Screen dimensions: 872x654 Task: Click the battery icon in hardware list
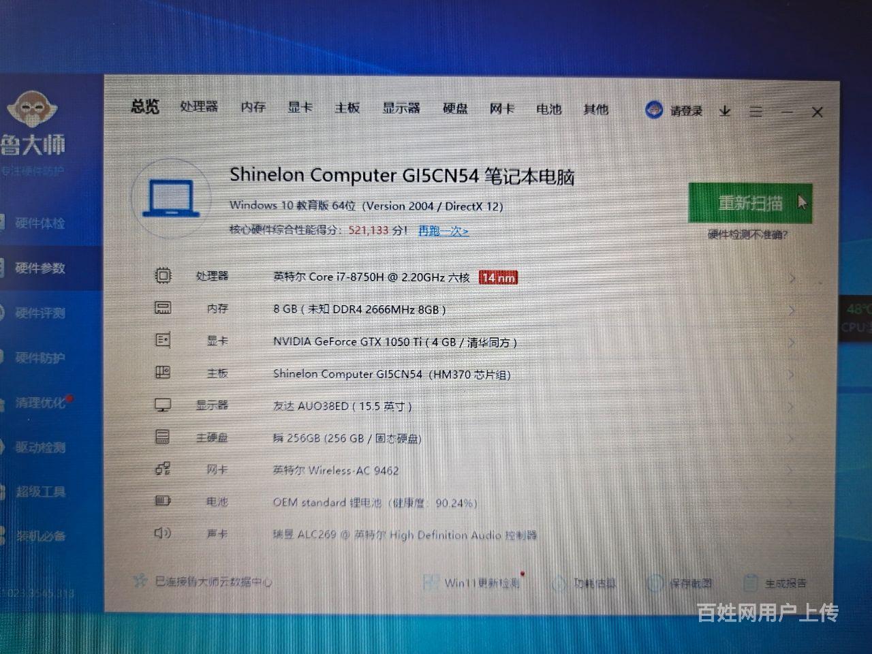[163, 501]
